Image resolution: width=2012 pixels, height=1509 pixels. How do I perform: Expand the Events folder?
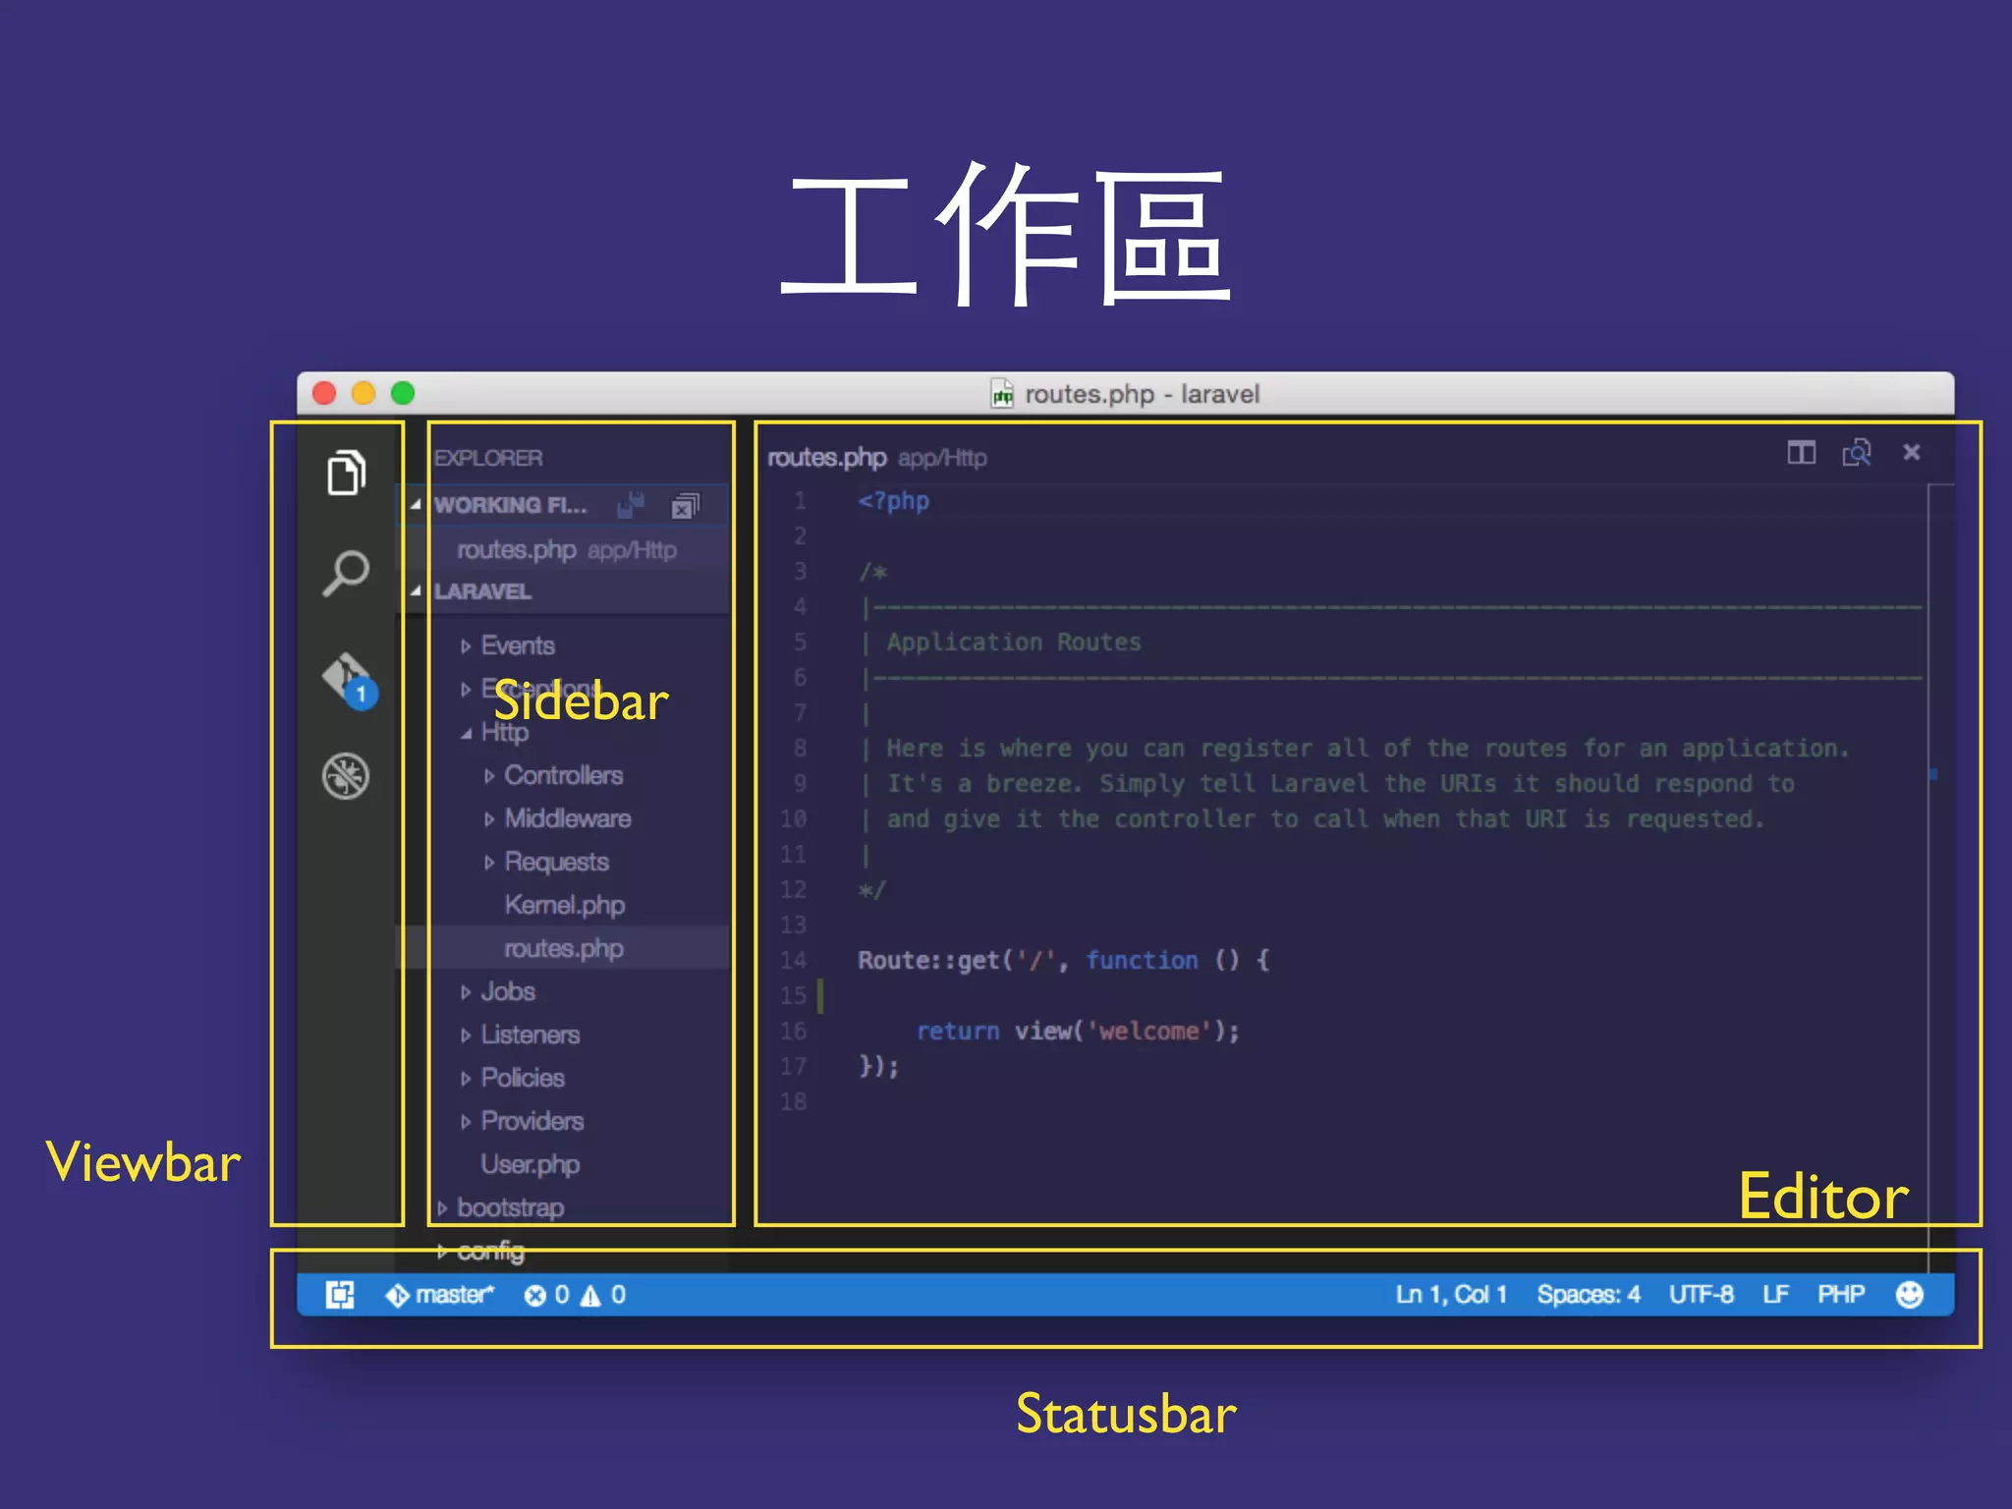pyautogui.click(x=466, y=646)
